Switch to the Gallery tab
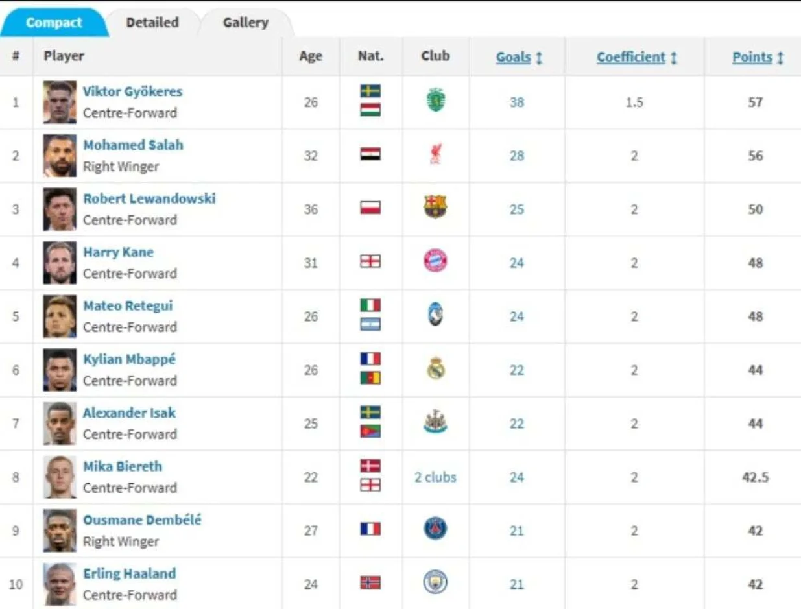This screenshot has width=801, height=609. pyautogui.click(x=245, y=23)
